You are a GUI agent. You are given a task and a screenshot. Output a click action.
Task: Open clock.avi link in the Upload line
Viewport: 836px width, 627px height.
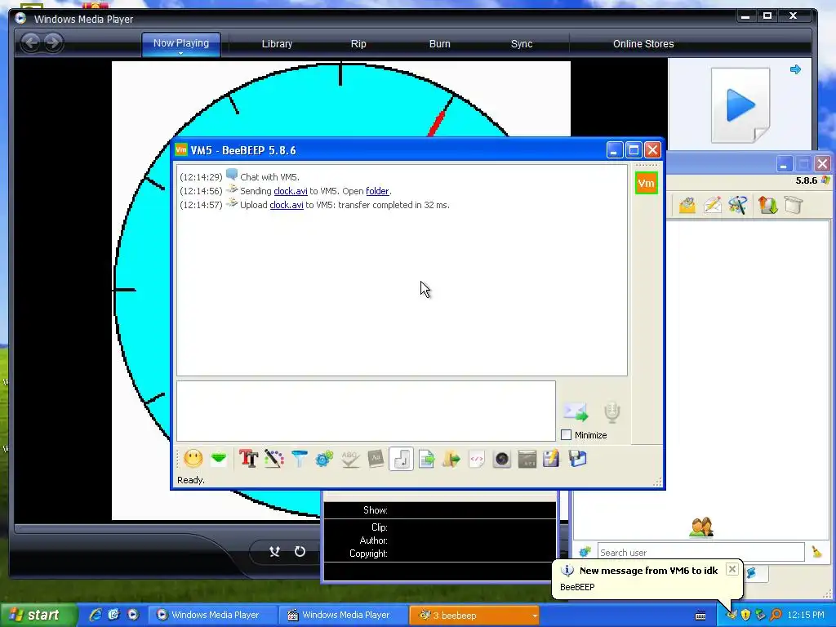click(287, 205)
